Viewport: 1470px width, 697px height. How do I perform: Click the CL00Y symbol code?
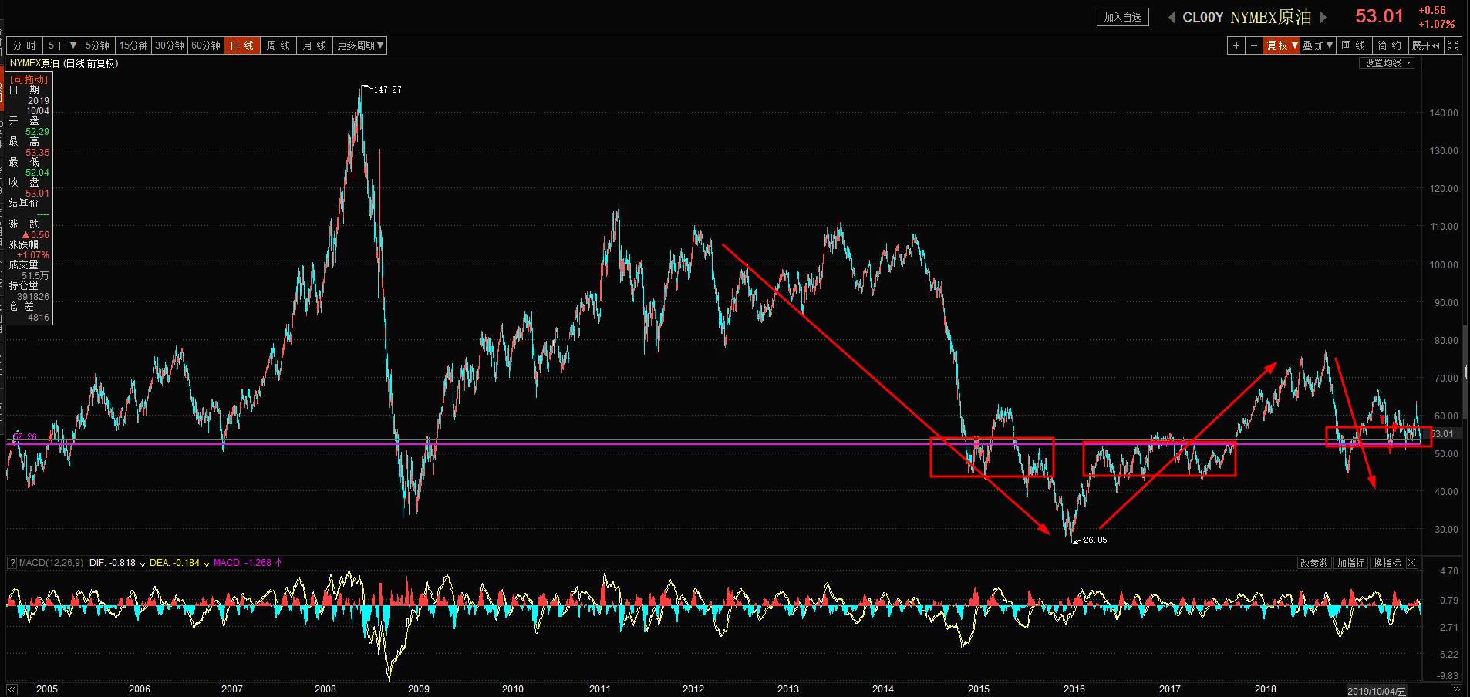pos(1203,17)
